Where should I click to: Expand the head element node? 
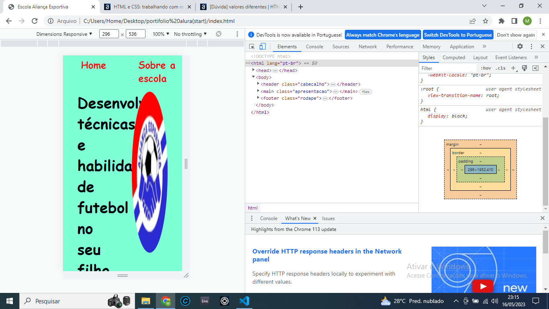253,70
